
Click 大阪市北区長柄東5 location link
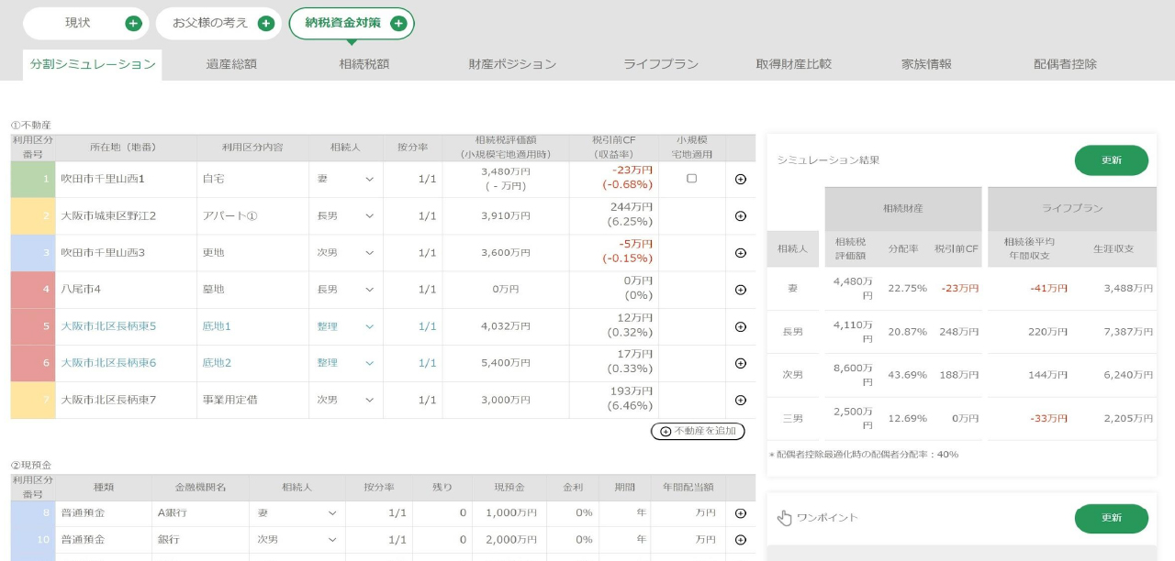point(108,326)
